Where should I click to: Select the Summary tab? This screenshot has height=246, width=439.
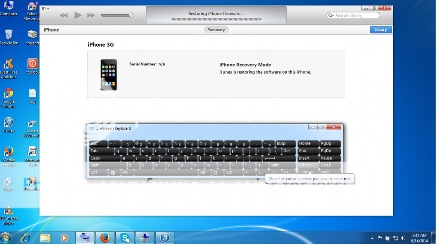[x=216, y=30]
